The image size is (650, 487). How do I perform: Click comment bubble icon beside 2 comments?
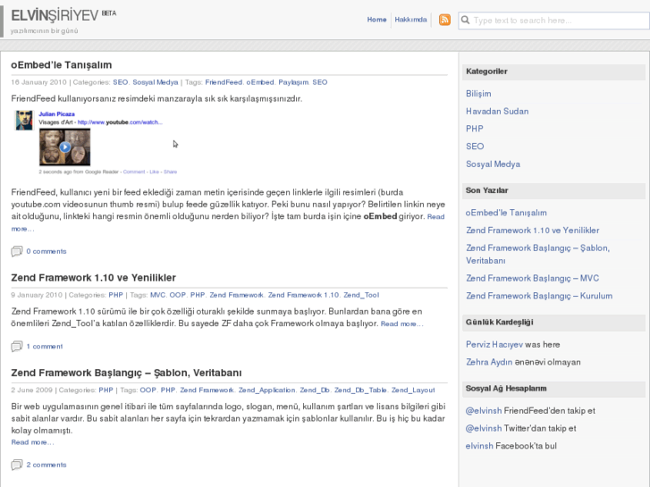pos(17,465)
